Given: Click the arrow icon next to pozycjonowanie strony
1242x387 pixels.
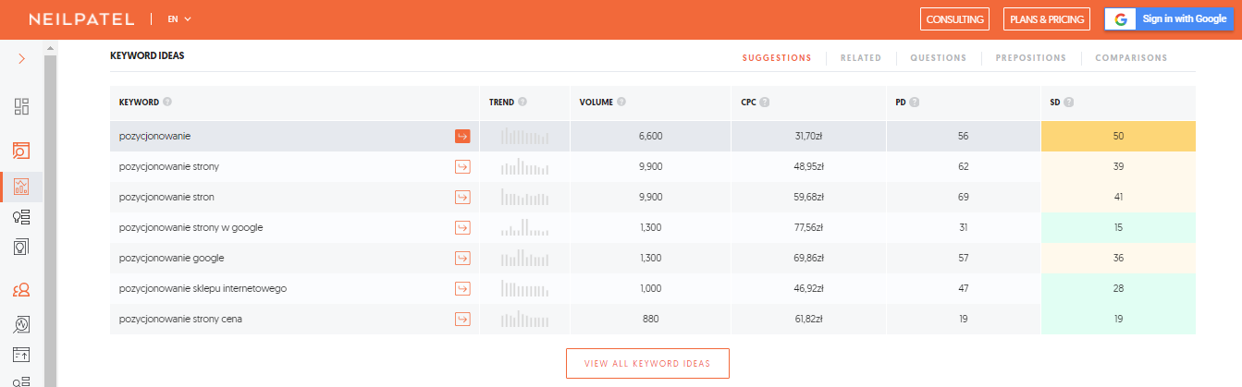Looking at the screenshot, I should tap(462, 167).
